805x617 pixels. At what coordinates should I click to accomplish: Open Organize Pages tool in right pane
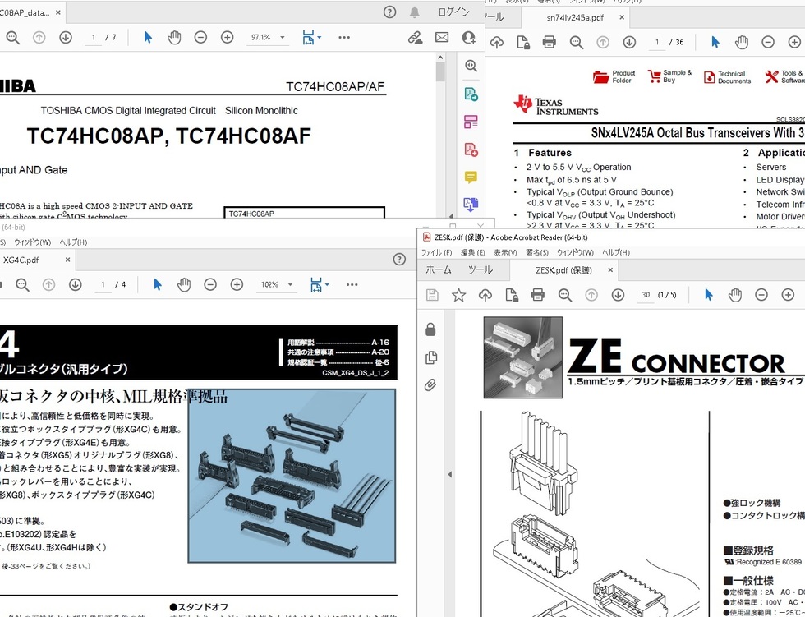(471, 122)
